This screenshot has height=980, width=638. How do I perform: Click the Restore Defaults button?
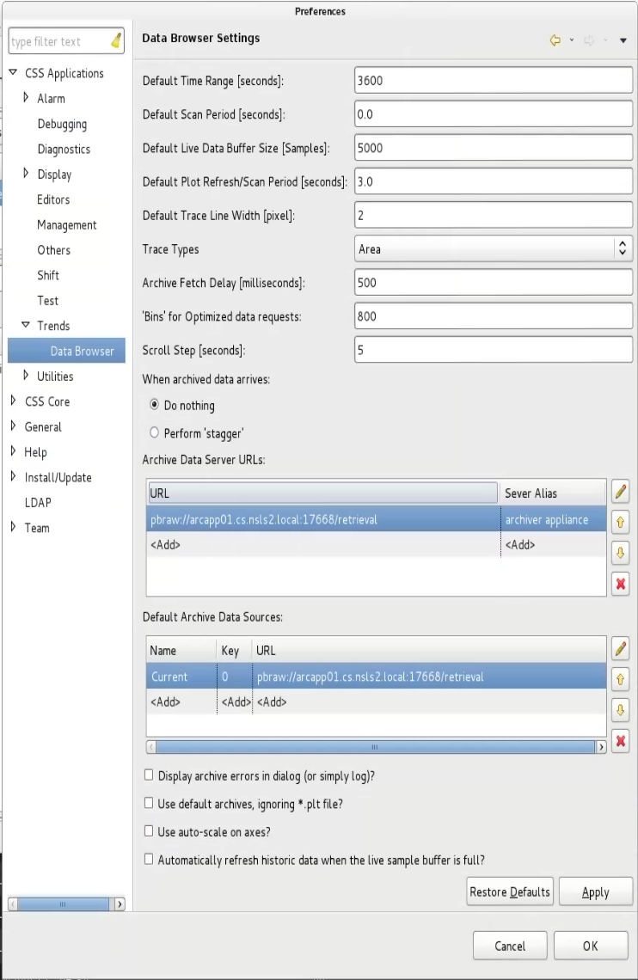(509, 891)
